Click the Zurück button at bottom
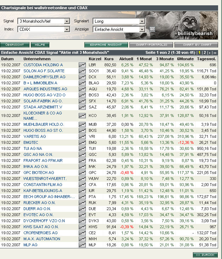This screenshot has height=259, width=222. pos(205,255)
